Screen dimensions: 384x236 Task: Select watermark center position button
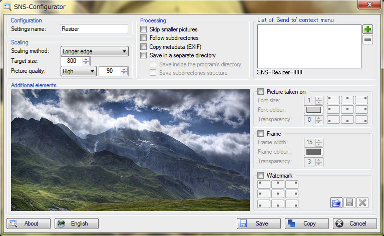(x=278, y=194)
